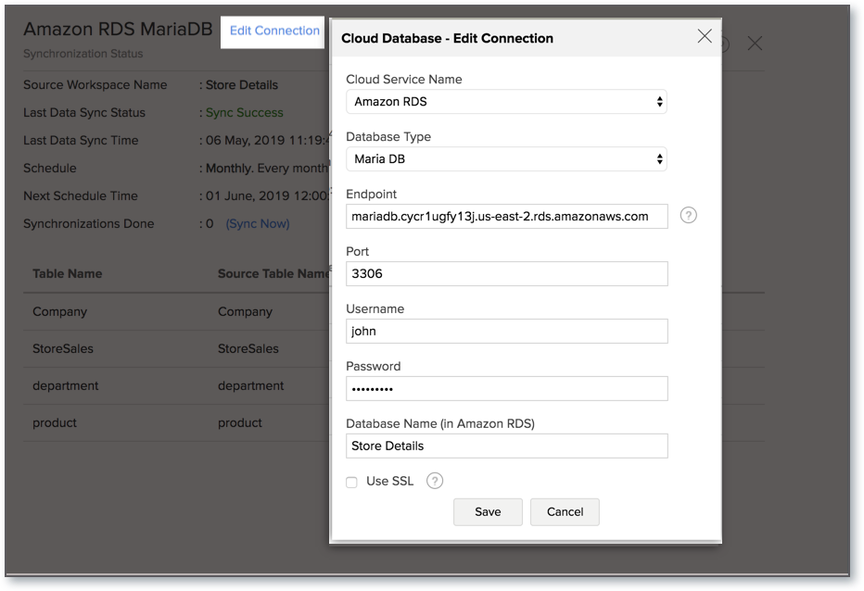Click department in the Table Name column
This screenshot has width=864, height=591.
pyautogui.click(x=66, y=386)
